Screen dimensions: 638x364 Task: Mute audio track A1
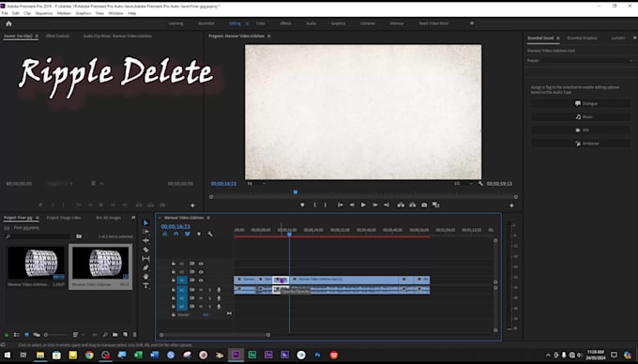[201, 290]
